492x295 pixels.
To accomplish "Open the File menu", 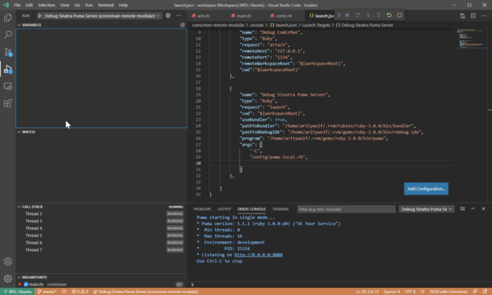I will (x=17, y=5).
